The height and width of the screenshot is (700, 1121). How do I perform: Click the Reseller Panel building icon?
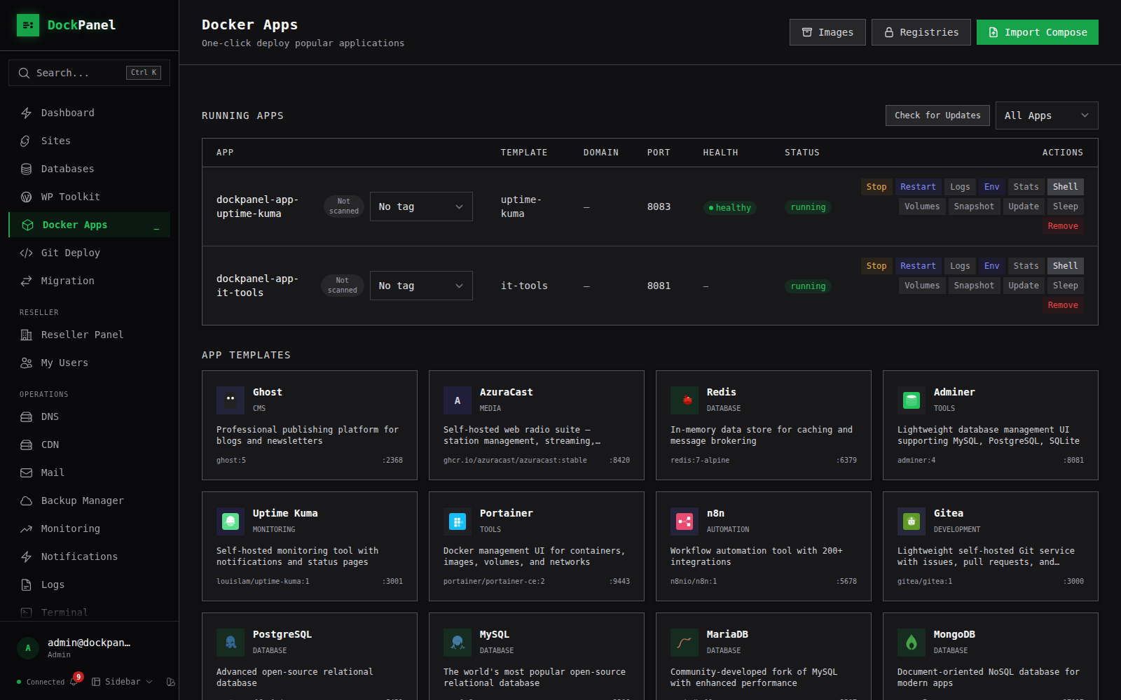coord(27,335)
